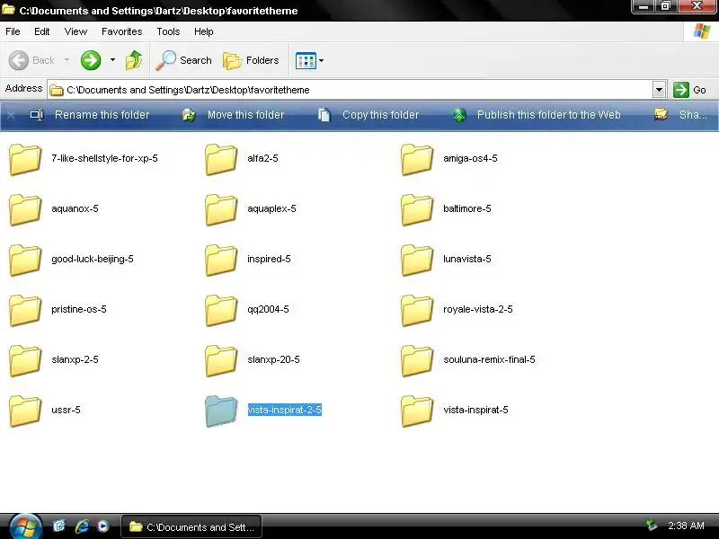Click Rename this folder

[x=90, y=115]
